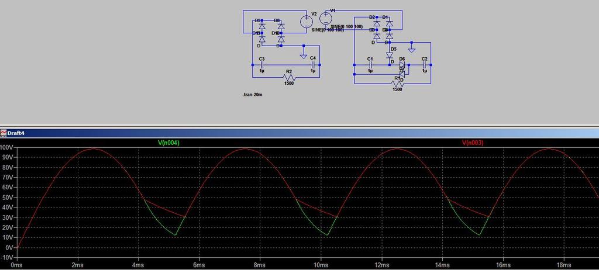Click the Draft4 waveform window icon
This screenshot has height=270, width=599.
click(x=4, y=133)
